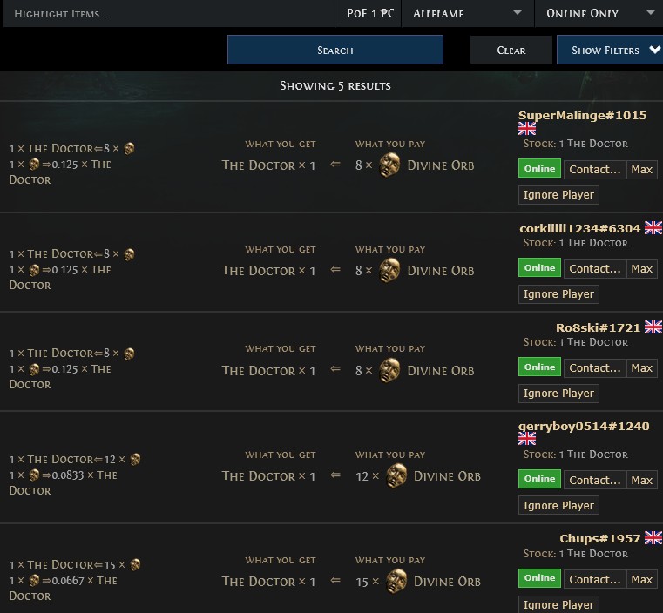Image resolution: width=663 pixels, height=613 pixels.
Task: Click Online badge for Ro8ski#1721
Action: pos(539,367)
